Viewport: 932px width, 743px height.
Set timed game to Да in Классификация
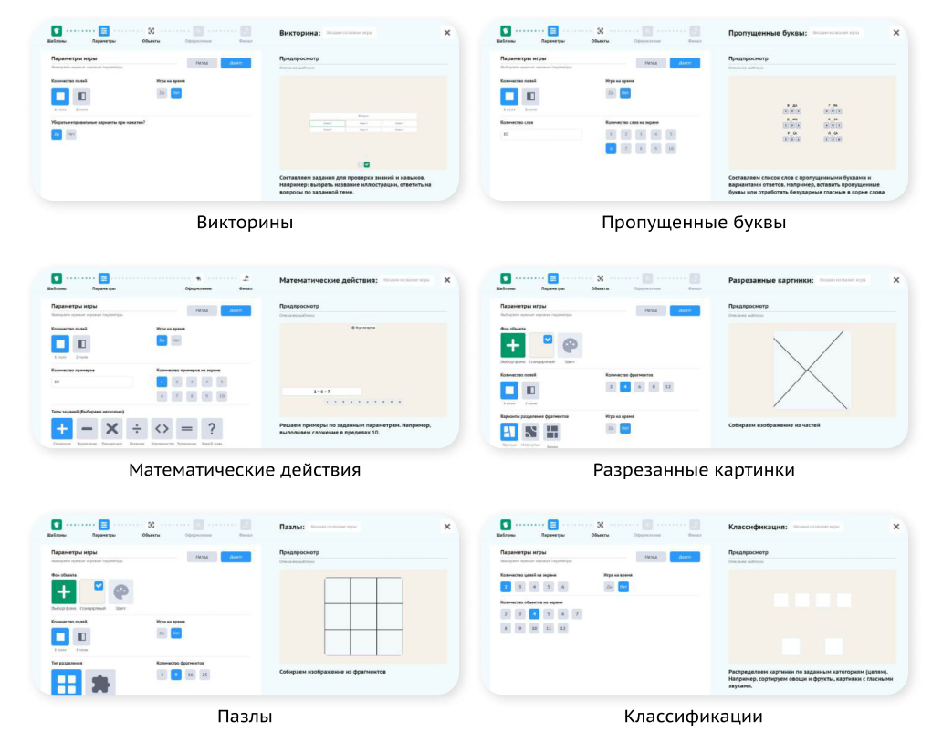pyautogui.click(x=609, y=587)
